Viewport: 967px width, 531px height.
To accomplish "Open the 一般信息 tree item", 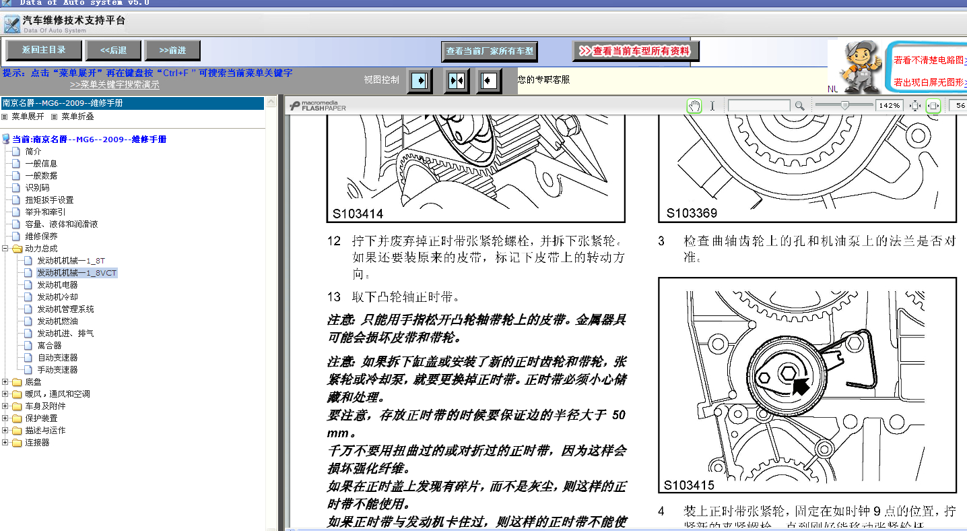I will pyautogui.click(x=41, y=164).
